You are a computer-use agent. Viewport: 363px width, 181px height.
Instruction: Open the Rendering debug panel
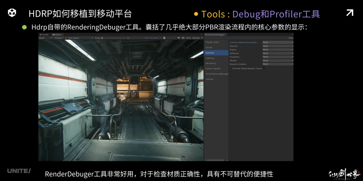[x=216, y=63]
